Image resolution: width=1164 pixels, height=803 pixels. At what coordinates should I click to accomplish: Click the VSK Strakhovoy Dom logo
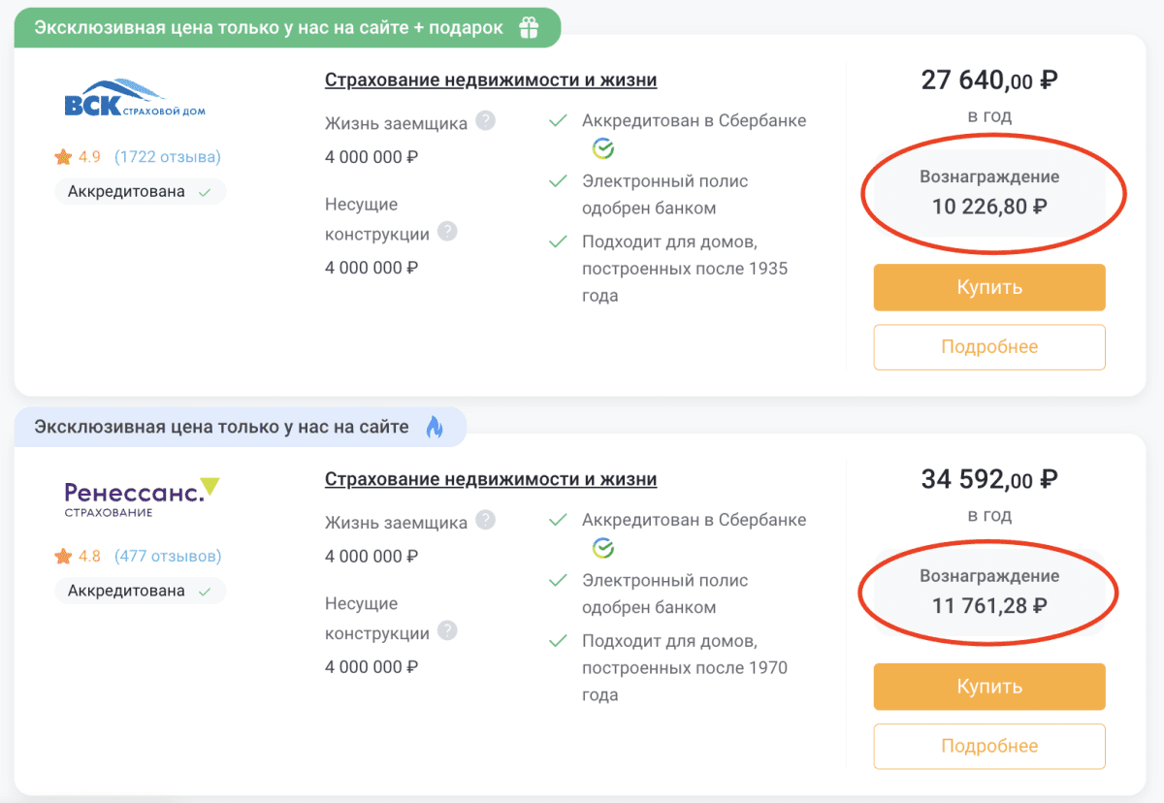click(x=135, y=98)
